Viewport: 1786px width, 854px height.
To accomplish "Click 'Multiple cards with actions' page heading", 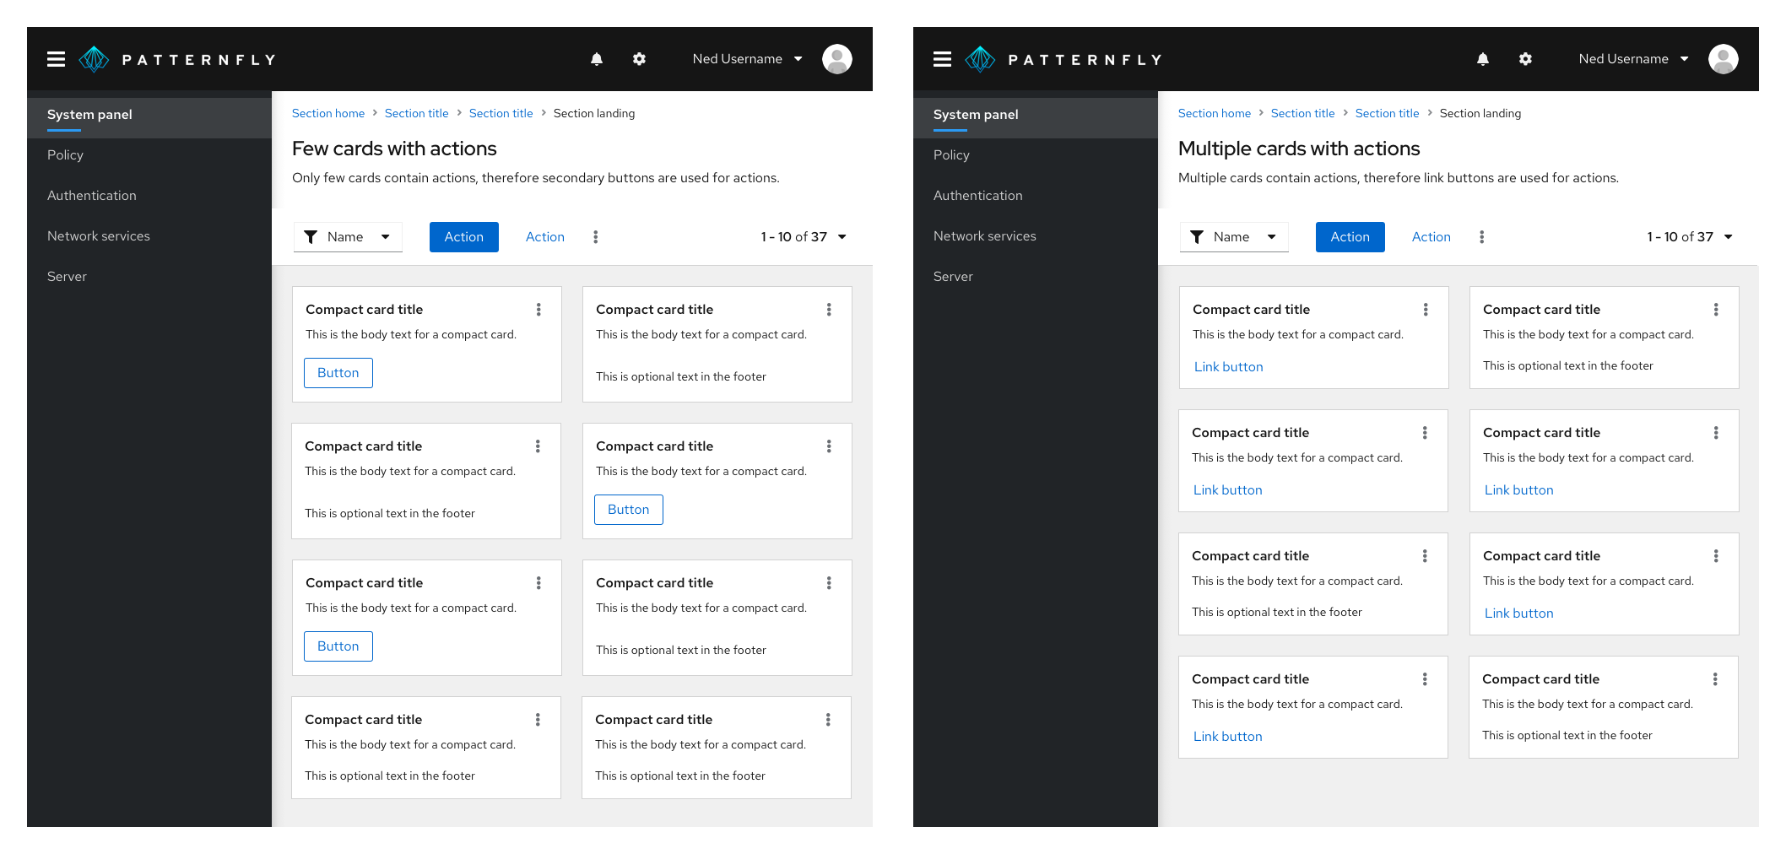I will (x=1299, y=149).
